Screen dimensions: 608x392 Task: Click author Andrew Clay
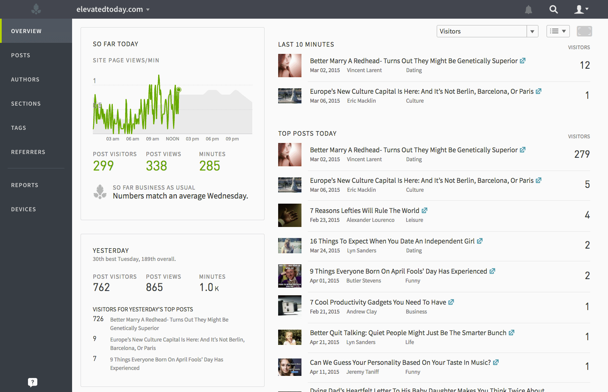pyautogui.click(x=362, y=312)
